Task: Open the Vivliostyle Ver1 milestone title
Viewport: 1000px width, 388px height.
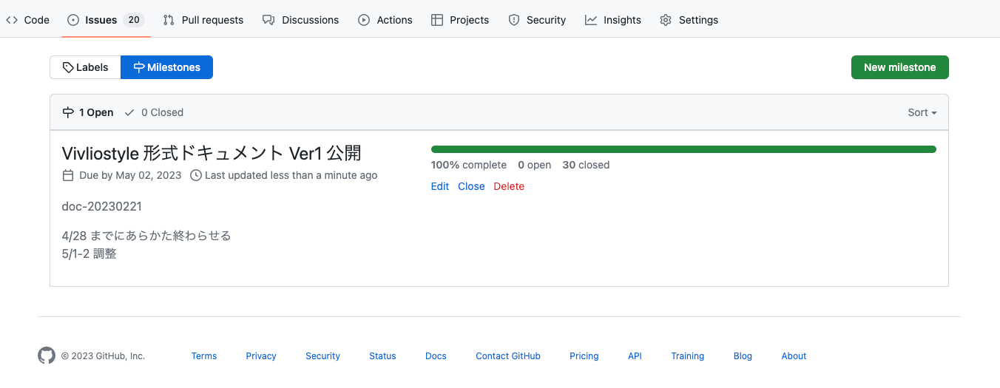Action: [212, 153]
